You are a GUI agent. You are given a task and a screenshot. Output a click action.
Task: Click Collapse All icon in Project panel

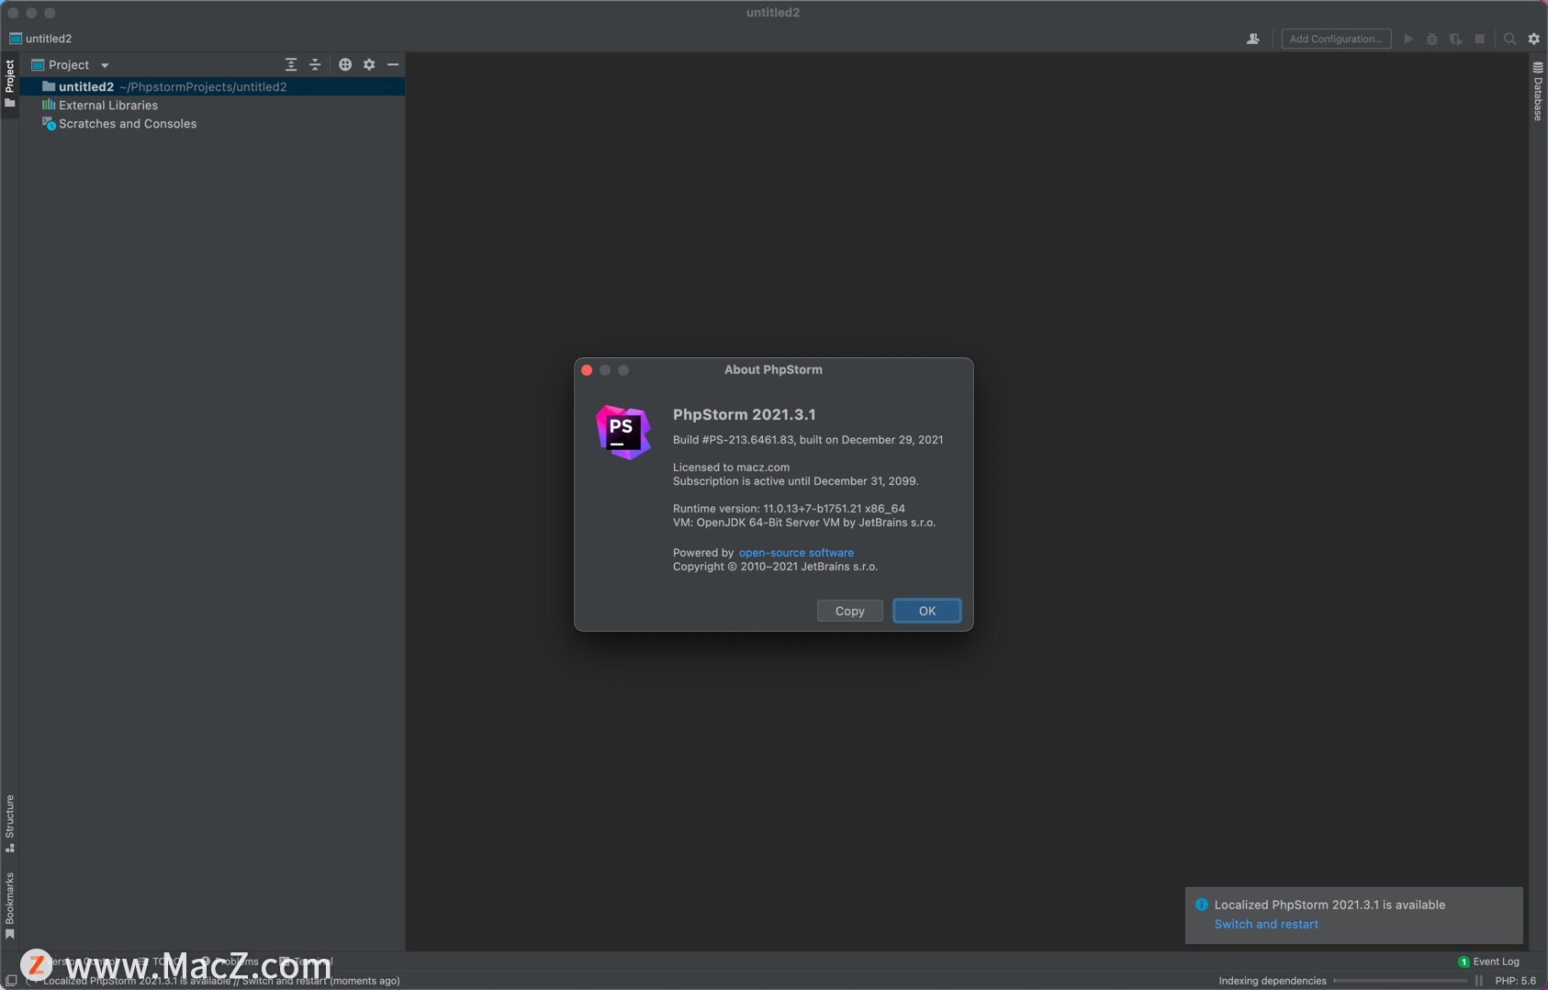click(315, 64)
